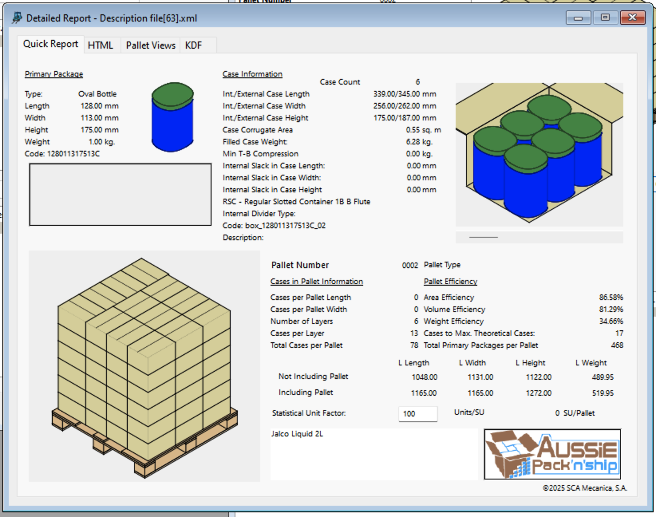The image size is (656, 517).
Task: Click the Not Including Pallet row label
Action: [313, 376]
